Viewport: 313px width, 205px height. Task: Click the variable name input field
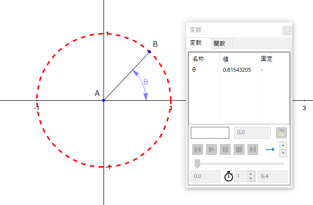click(210, 133)
